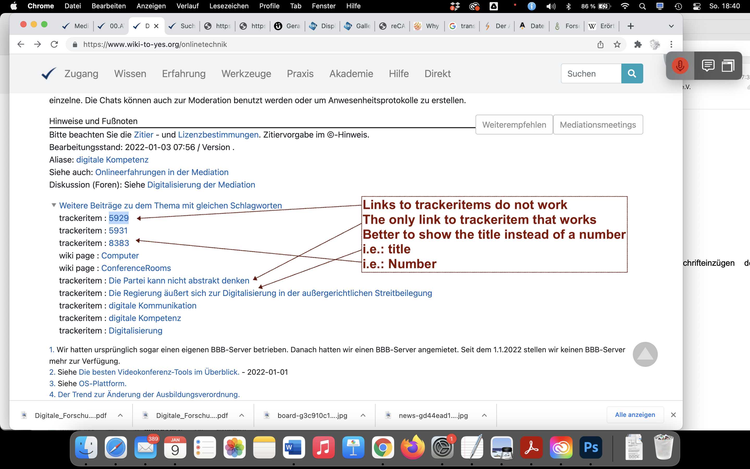Toggle Wi-Fi menu bar icon

pyautogui.click(x=625, y=6)
